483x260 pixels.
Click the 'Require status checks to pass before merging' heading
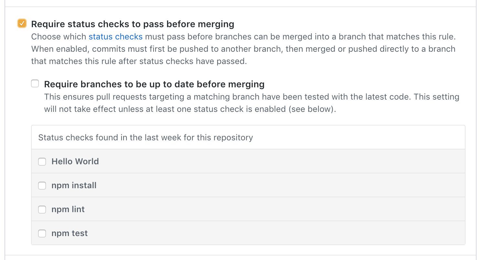(133, 24)
